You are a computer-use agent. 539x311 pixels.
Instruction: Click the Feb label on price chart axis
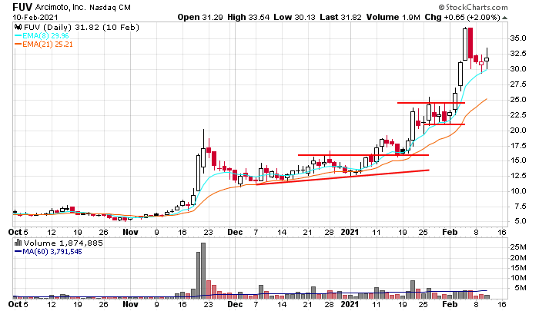tap(450, 232)
